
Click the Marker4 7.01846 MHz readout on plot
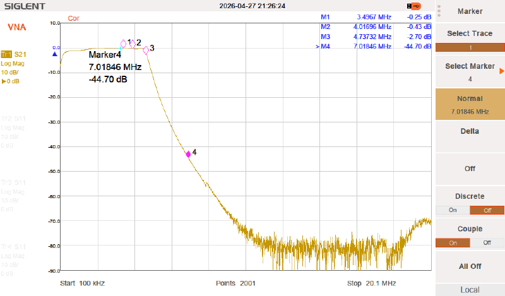tap(115, 61)
